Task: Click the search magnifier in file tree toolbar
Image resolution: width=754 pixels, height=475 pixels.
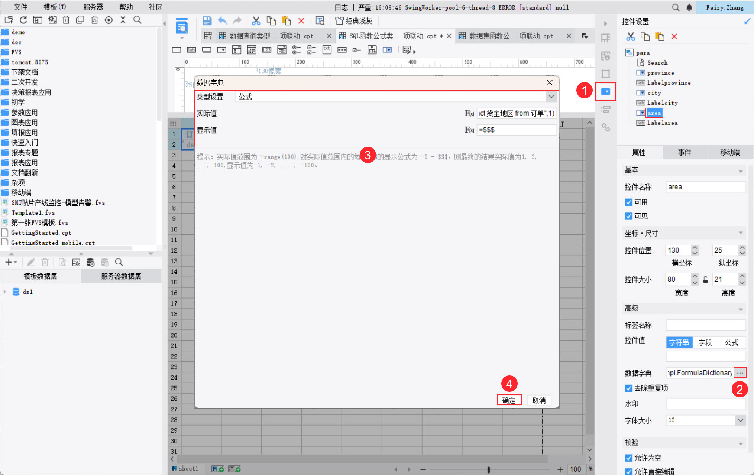Action: tap(137, 20)
